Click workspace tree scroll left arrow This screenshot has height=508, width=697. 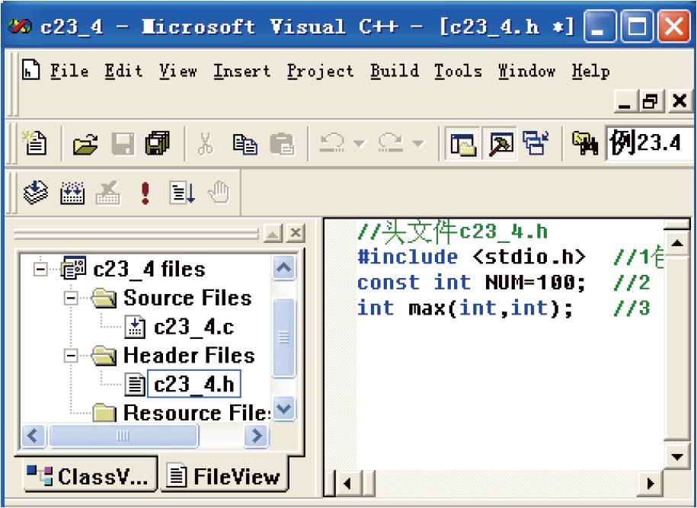[33, 436]
